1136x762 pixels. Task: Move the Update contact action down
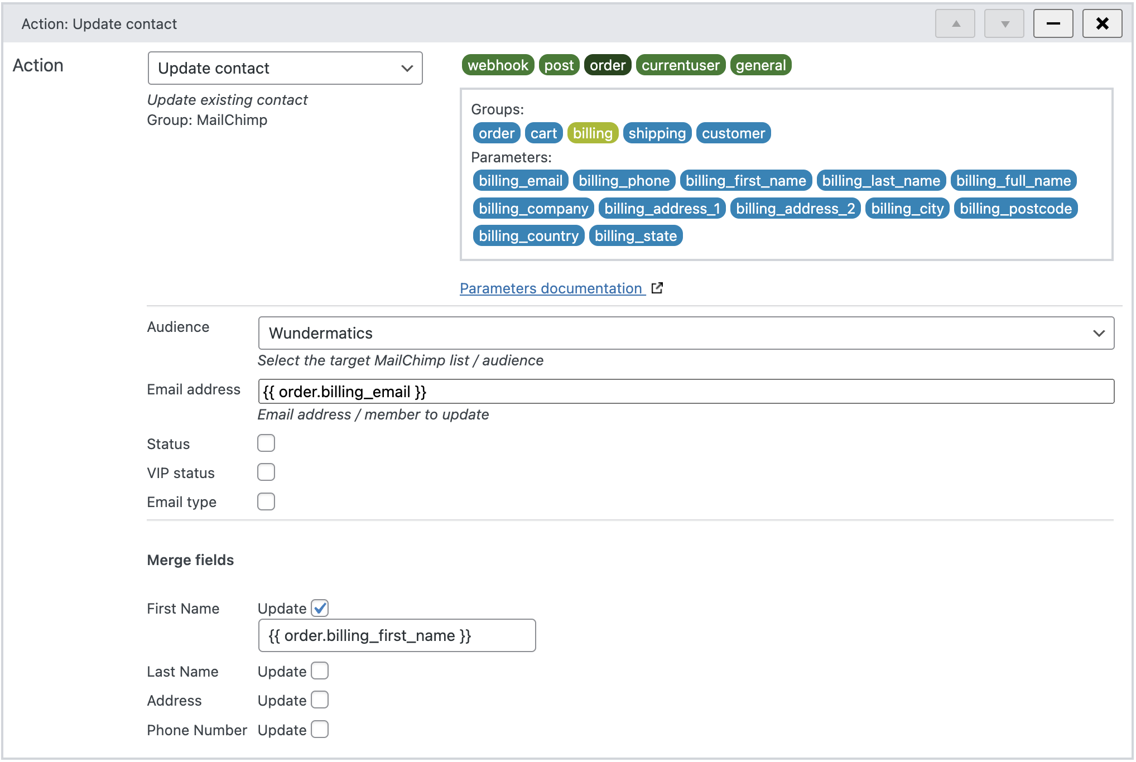[x=1003, y=23]
